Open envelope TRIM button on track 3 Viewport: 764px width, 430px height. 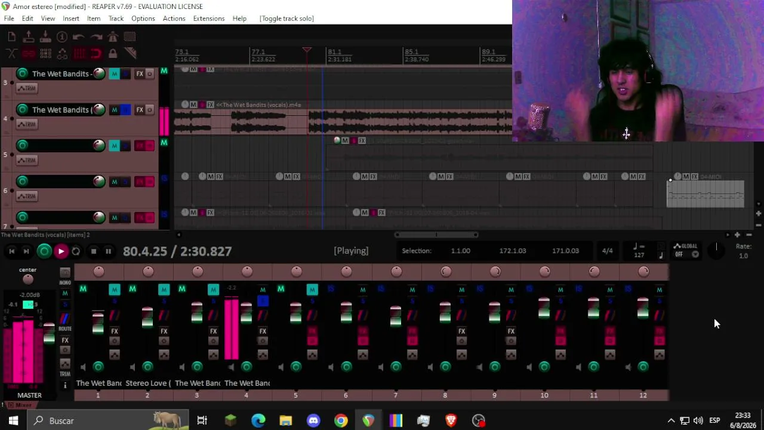coord(26,88)
